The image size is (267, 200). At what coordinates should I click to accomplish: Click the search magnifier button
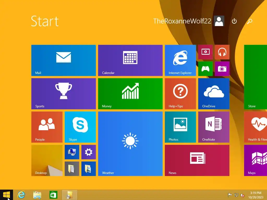click(250, 21)
